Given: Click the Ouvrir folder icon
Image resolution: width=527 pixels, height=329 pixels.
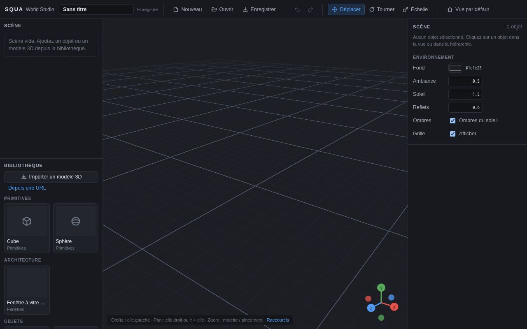Looking at the screenshot, I should coord(214,9).
